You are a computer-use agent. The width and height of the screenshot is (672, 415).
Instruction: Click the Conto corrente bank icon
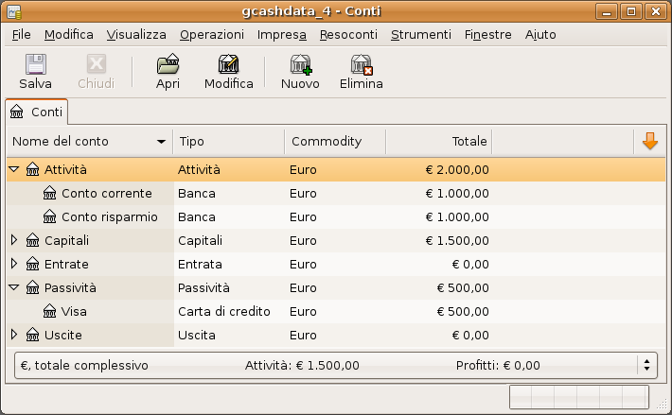(50, 193)
